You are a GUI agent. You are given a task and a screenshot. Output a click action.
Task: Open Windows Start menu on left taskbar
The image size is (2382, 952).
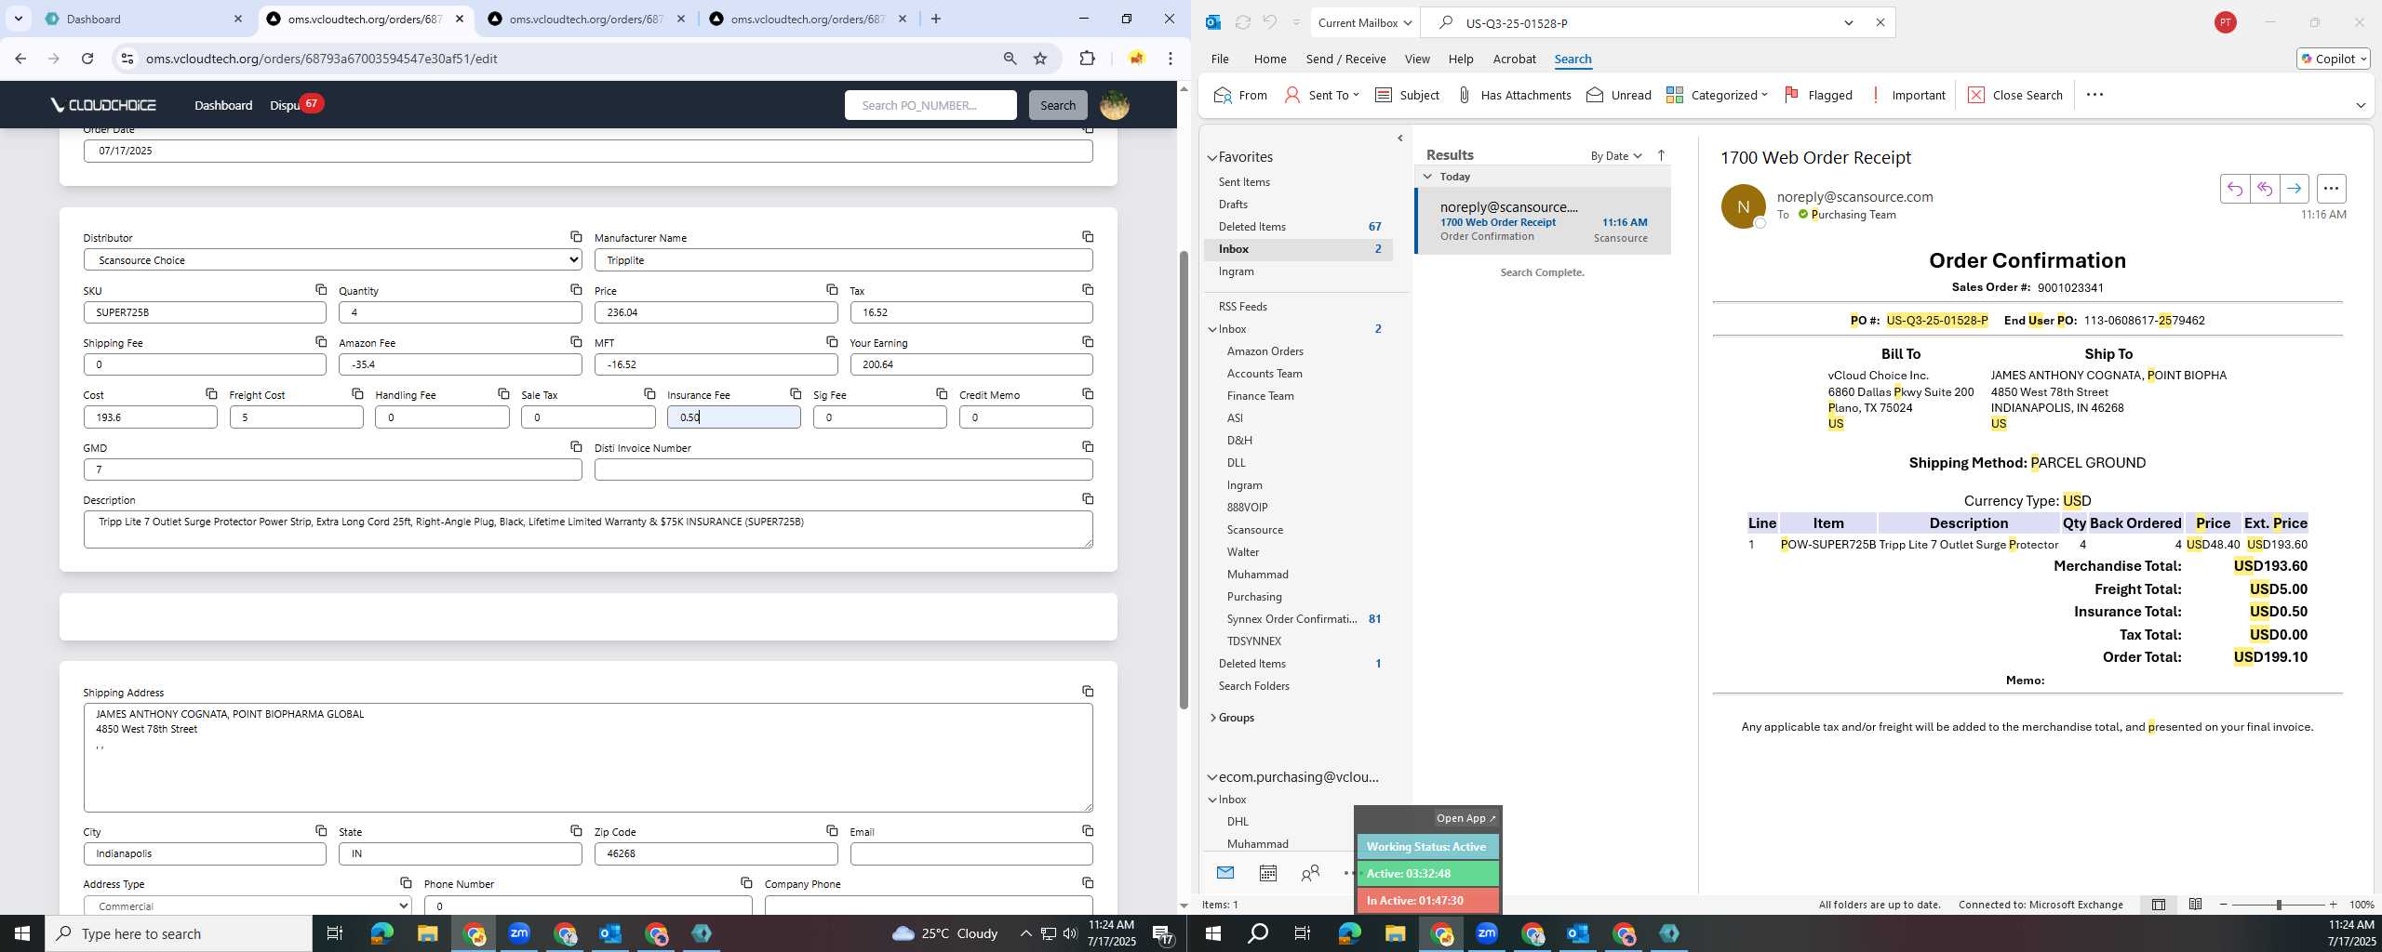[x=22, y=933]
